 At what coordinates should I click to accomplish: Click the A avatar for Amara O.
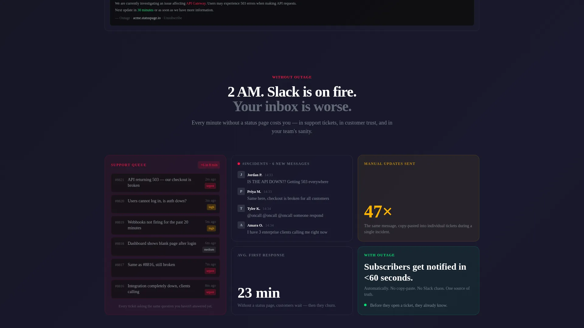coord(241,225)
